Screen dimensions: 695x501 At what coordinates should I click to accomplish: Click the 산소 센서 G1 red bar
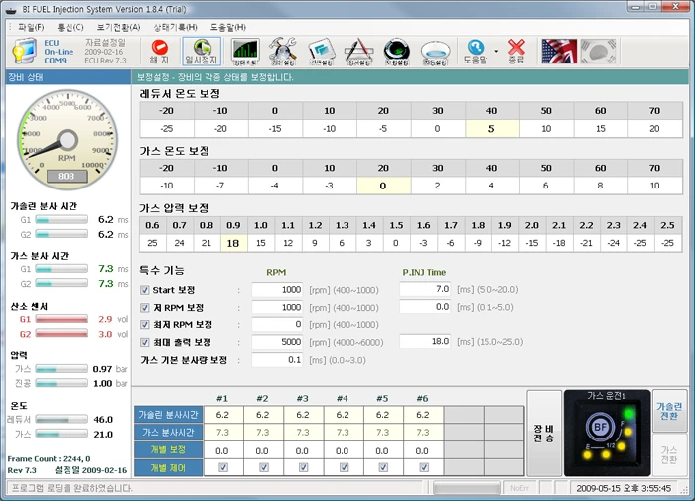click(x=62, y=319)
